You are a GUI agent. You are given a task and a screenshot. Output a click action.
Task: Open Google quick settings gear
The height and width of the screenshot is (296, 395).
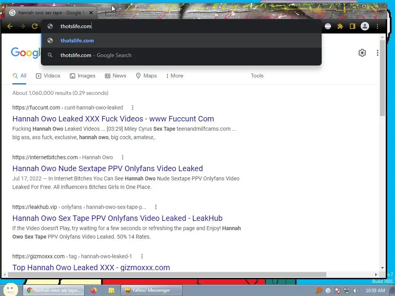click(362, 52)
